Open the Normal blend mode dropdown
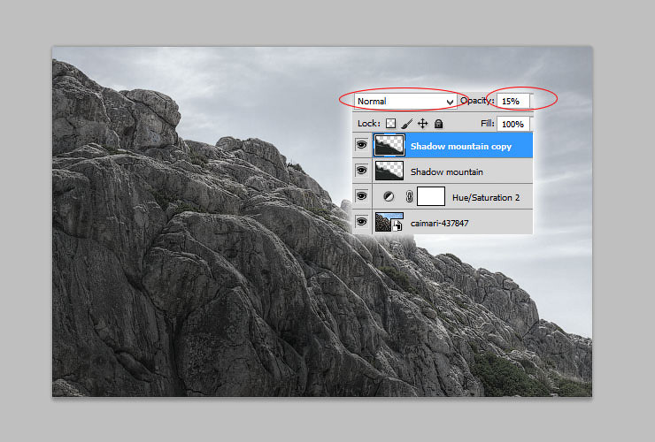The height and width of the screenshot is (442, 655). [x=405, y=102]
